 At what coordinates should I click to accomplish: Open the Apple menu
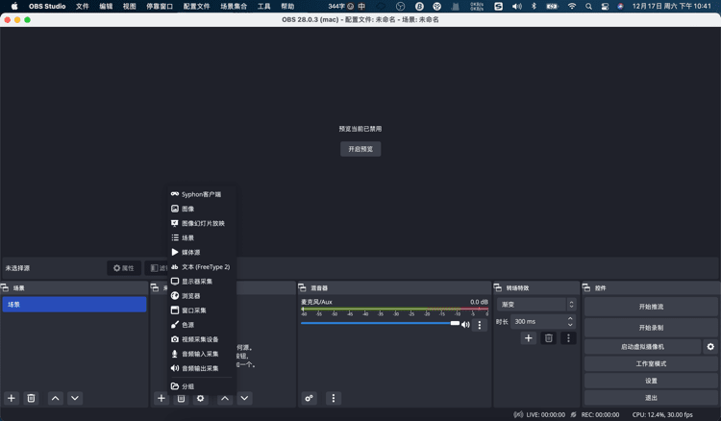14,7
